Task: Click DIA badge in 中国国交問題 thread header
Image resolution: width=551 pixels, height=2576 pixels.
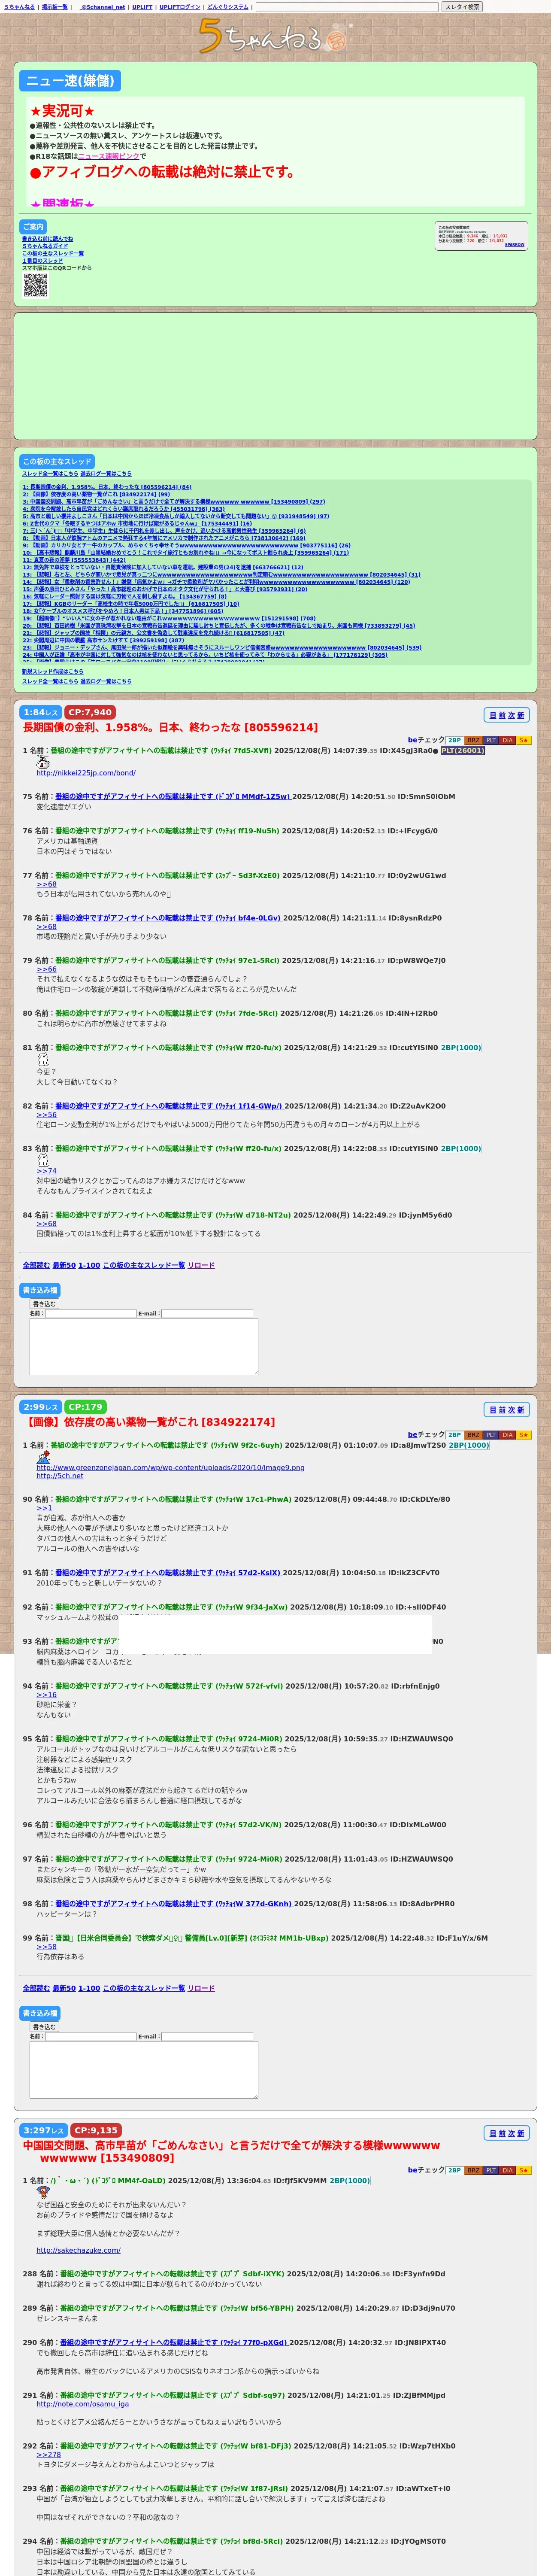Action: (508, 2170)
